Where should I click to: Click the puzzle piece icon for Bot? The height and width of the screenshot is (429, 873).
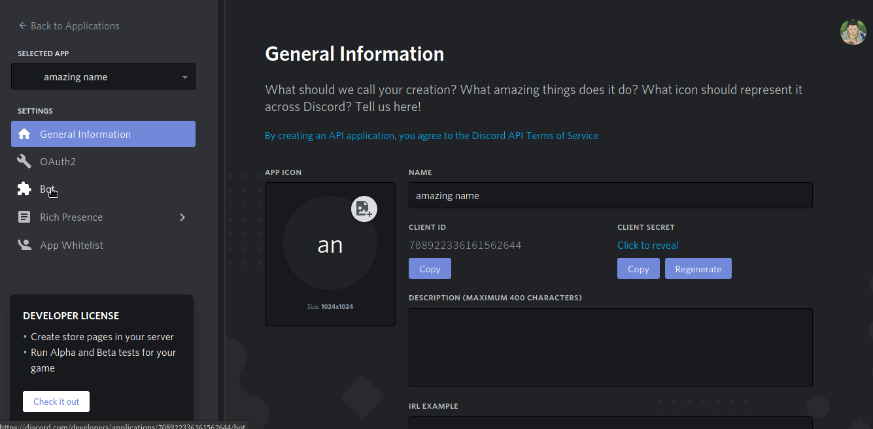(x=24, y=189)
